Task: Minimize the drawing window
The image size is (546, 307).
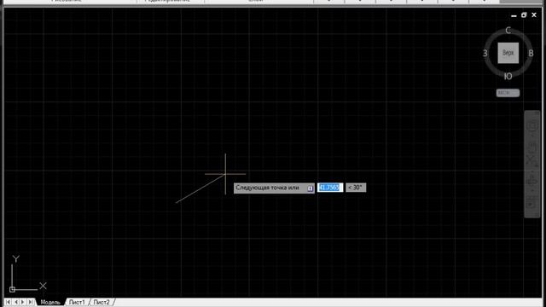Action: tap(514, 15)
